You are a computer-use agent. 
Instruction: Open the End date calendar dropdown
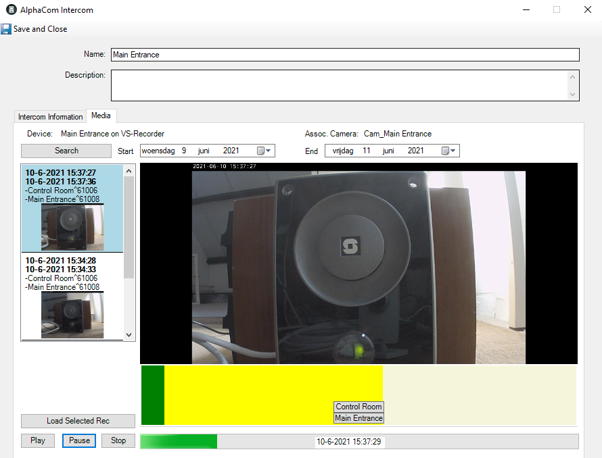pyautogui.click(x=449, y=151)
